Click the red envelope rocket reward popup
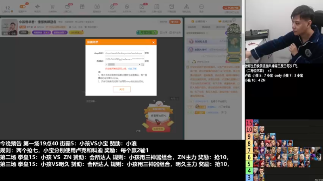This screenshot has width=323, height=181. 158,117
